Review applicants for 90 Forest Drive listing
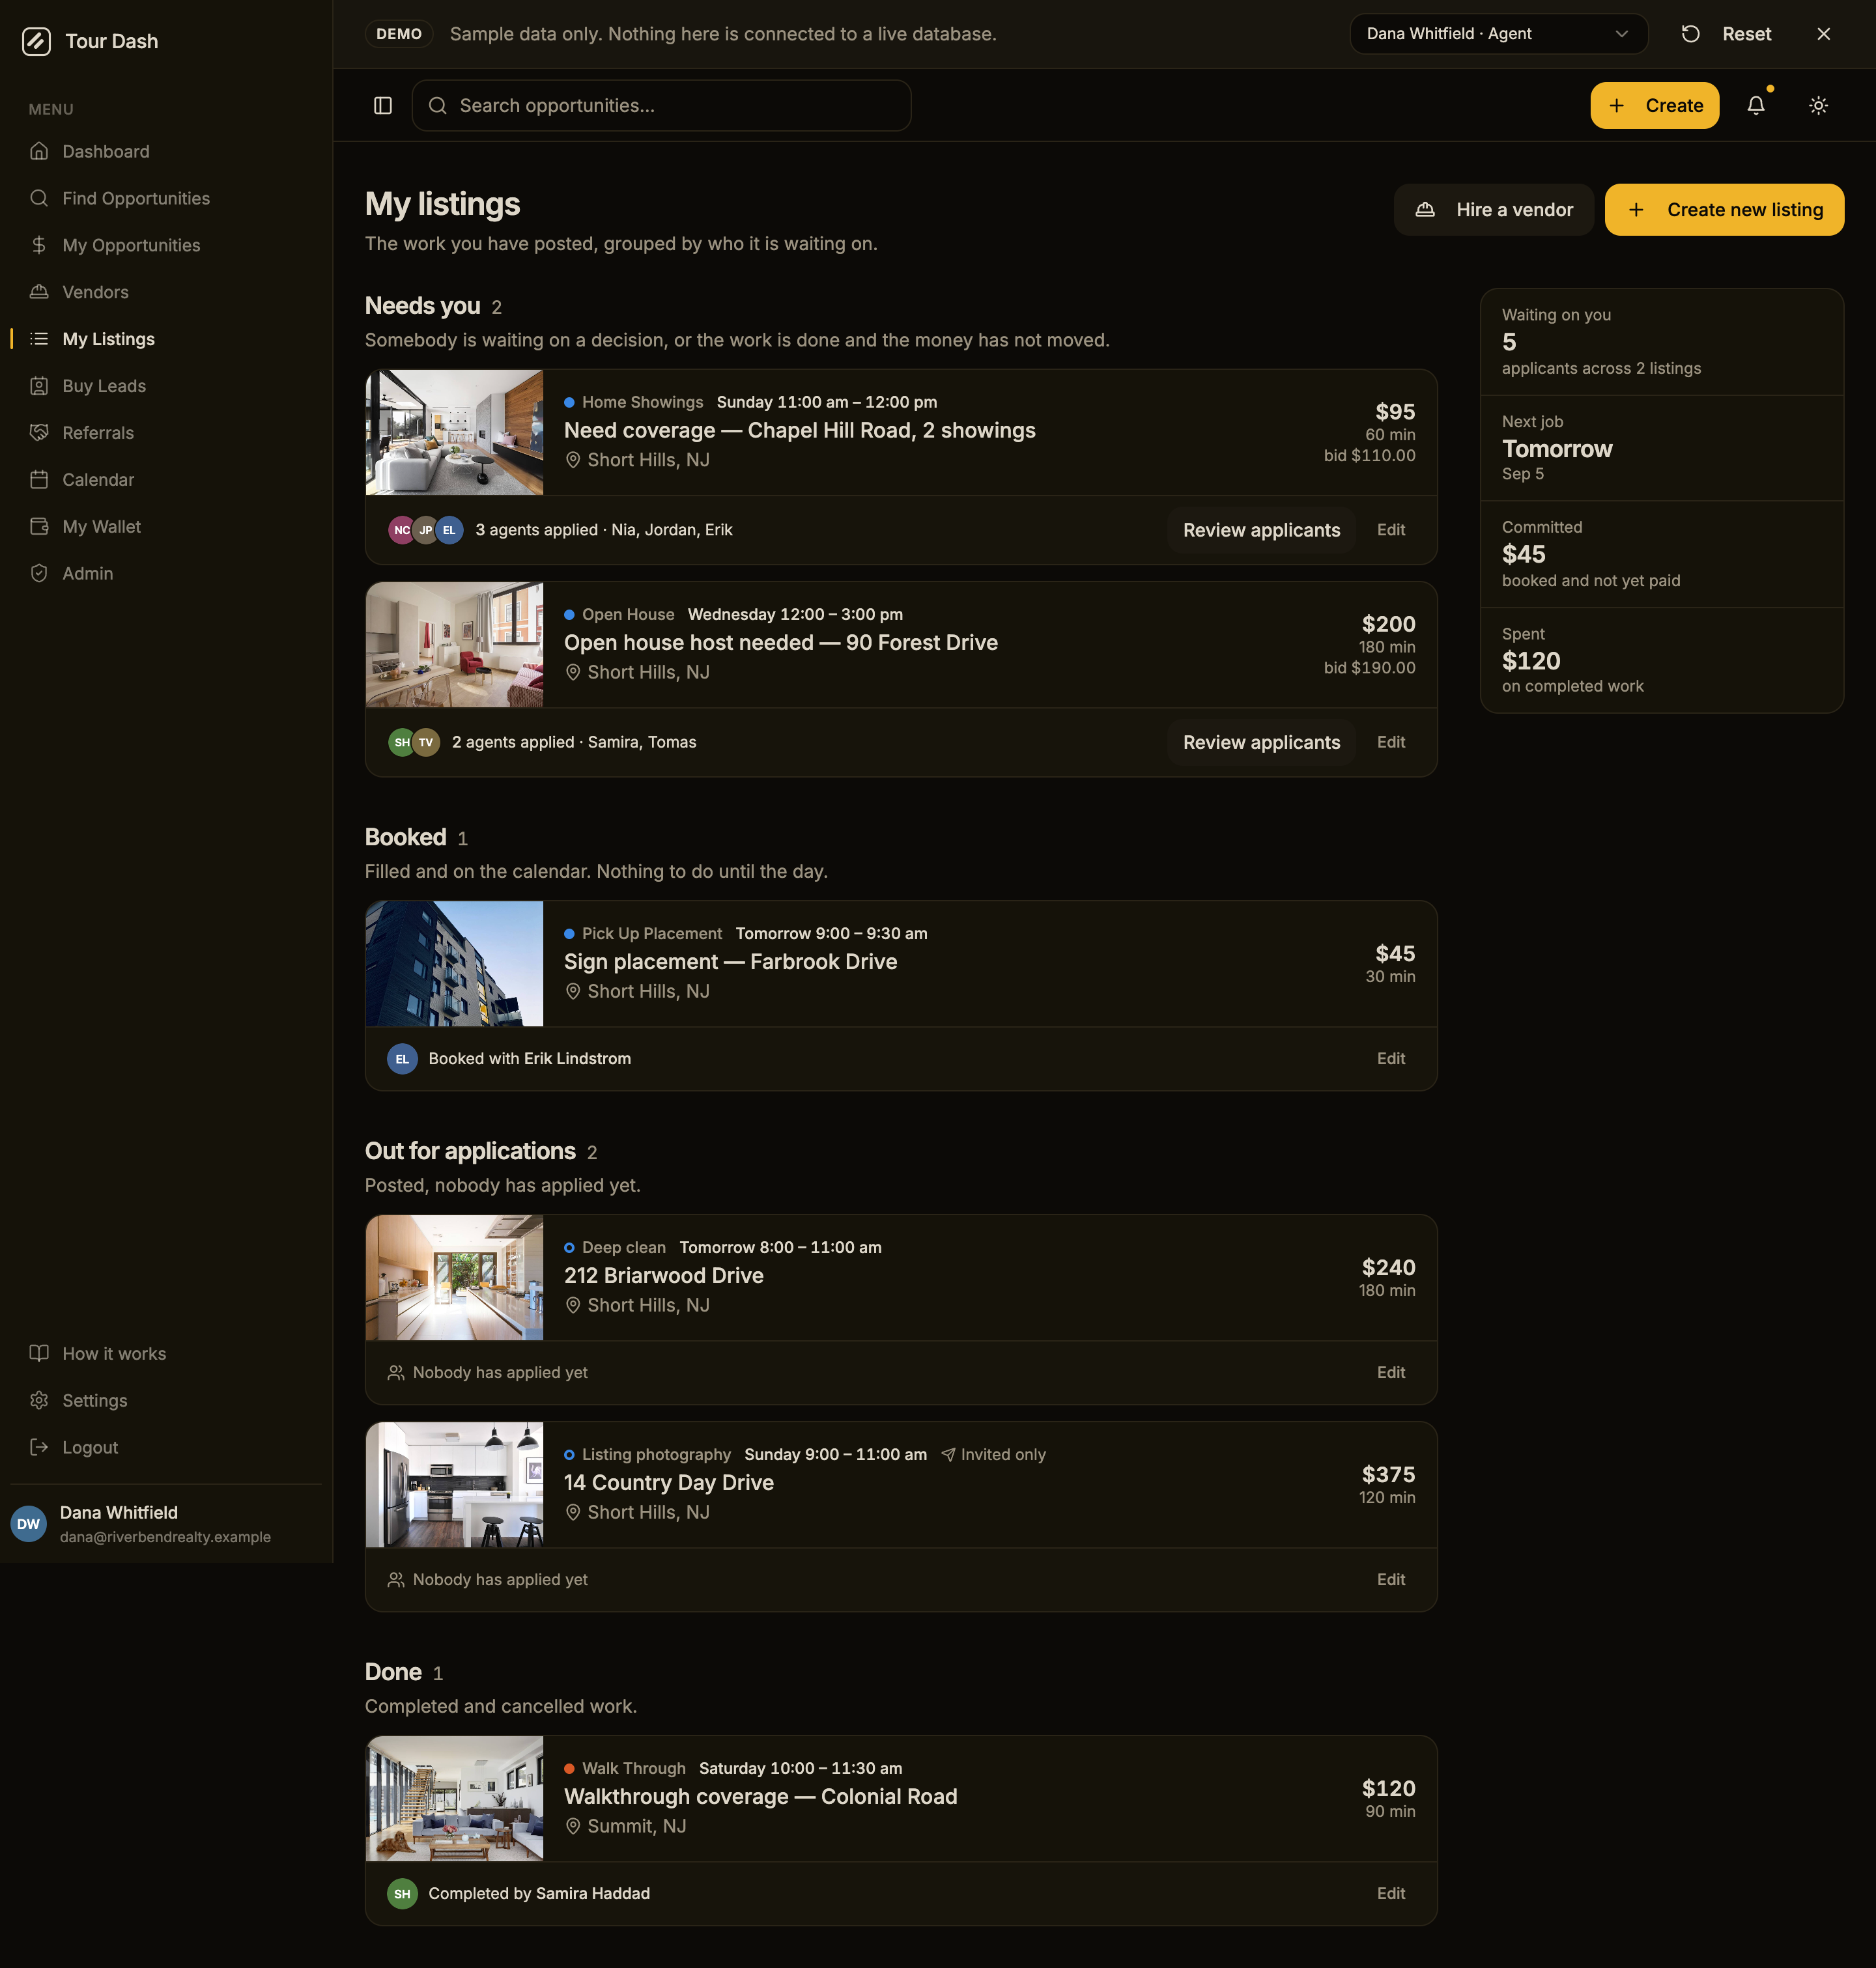The height and width of the screenshot is (1968, 1876). click(1261, 742)
